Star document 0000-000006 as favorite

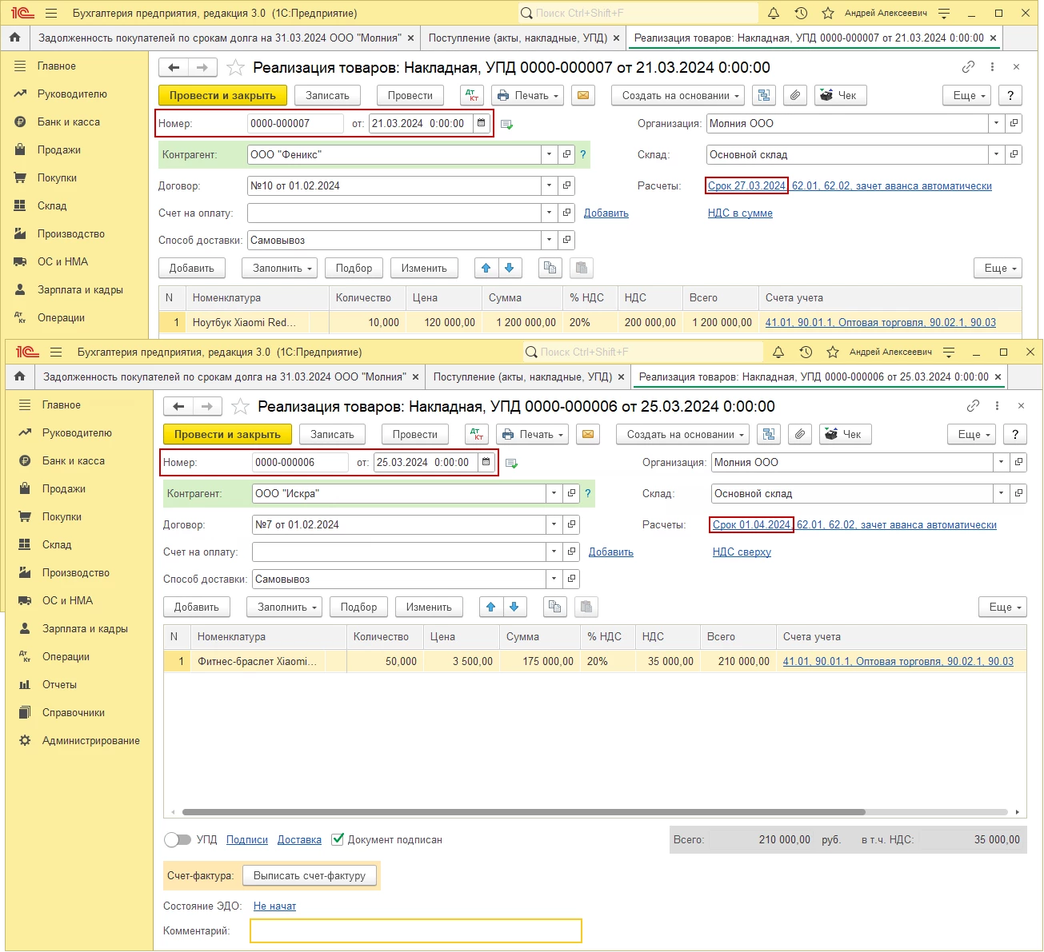pos(240,406)
